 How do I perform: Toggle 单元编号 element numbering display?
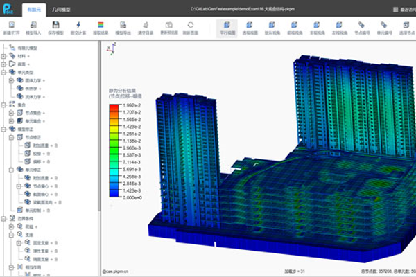pos(383,26)
